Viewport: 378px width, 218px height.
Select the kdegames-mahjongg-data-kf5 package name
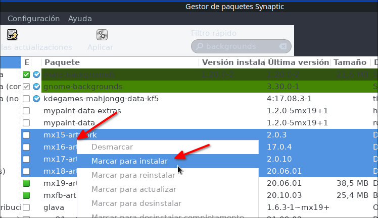click(x=101, y=99)
